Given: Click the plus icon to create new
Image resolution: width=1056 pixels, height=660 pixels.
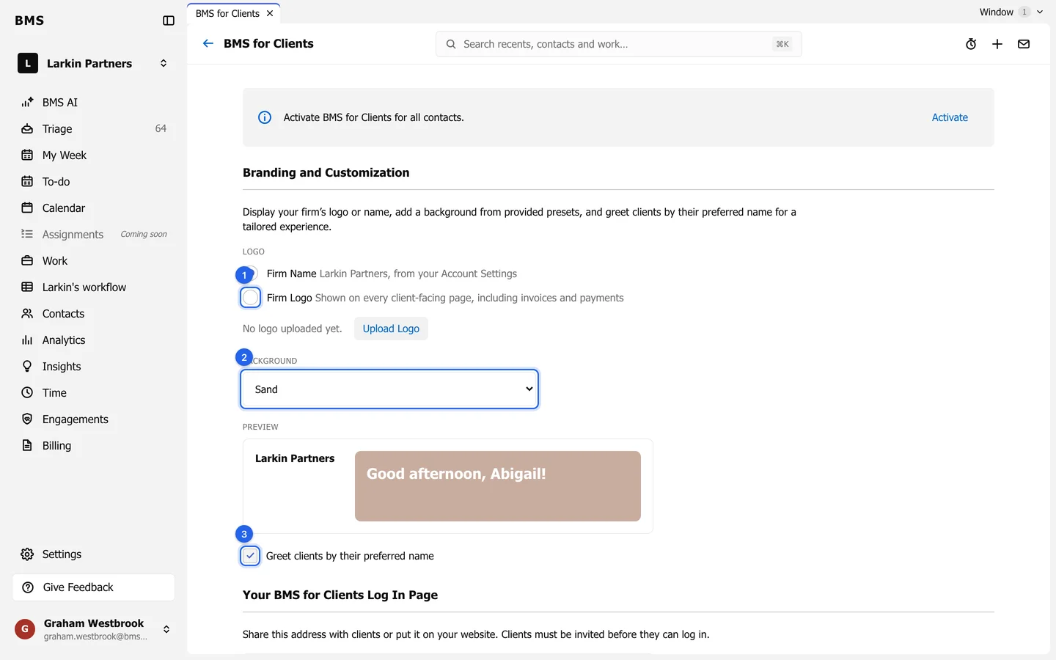Looking at the screenshot, I should coord(997,44).
